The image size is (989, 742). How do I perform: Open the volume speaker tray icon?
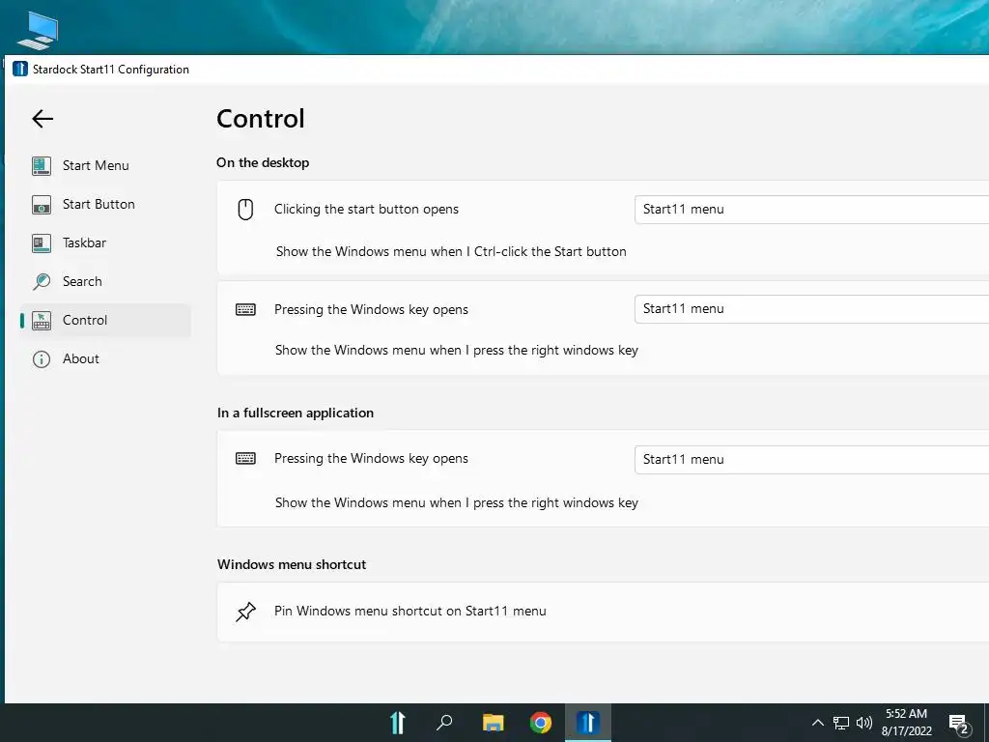(x=864, y=723)
